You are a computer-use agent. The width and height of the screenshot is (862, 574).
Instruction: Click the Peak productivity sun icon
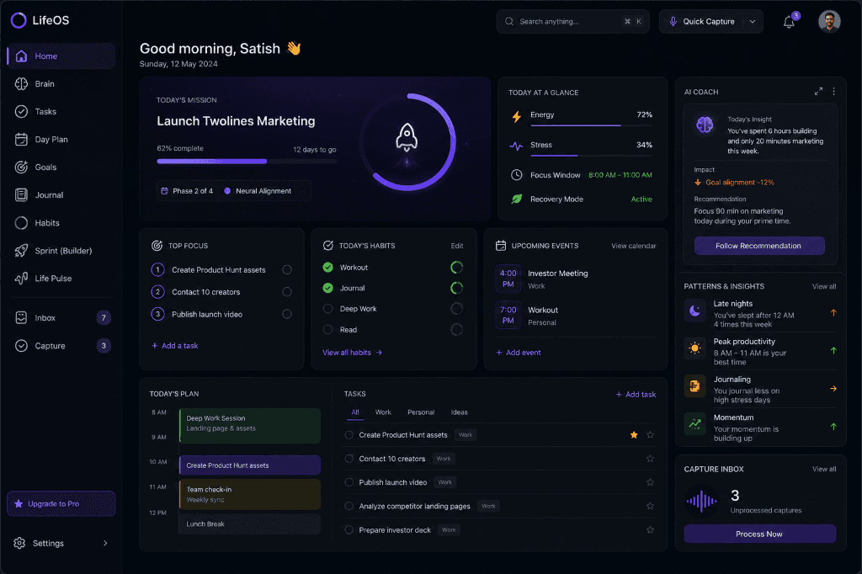coord(694,348)
